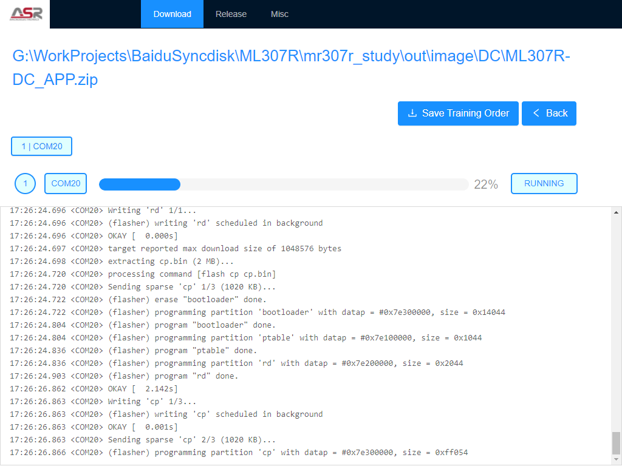The width and height of the screenshot is (622, 466).
Task: Switch to the Download tab
Action: pyautogui.click(x=172, y=13)
